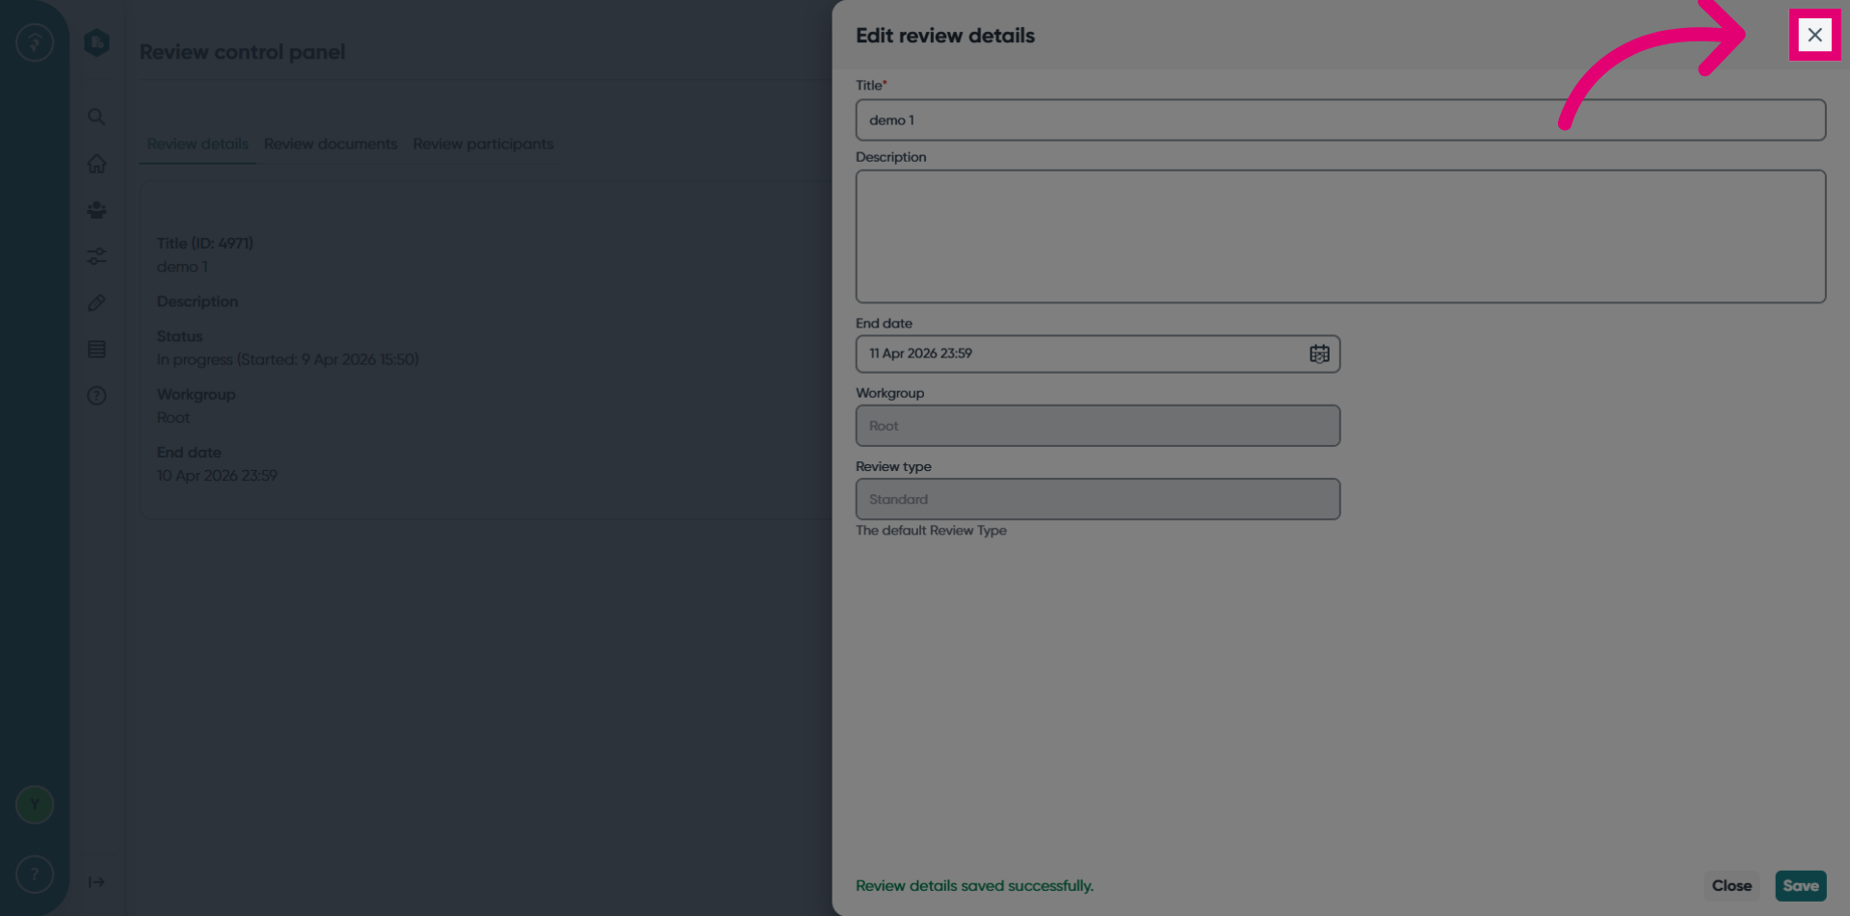Viewport: 1850px width, 916px height.
Task: Open the search icon in the sidebar
Action: click(x=96, y=117)
